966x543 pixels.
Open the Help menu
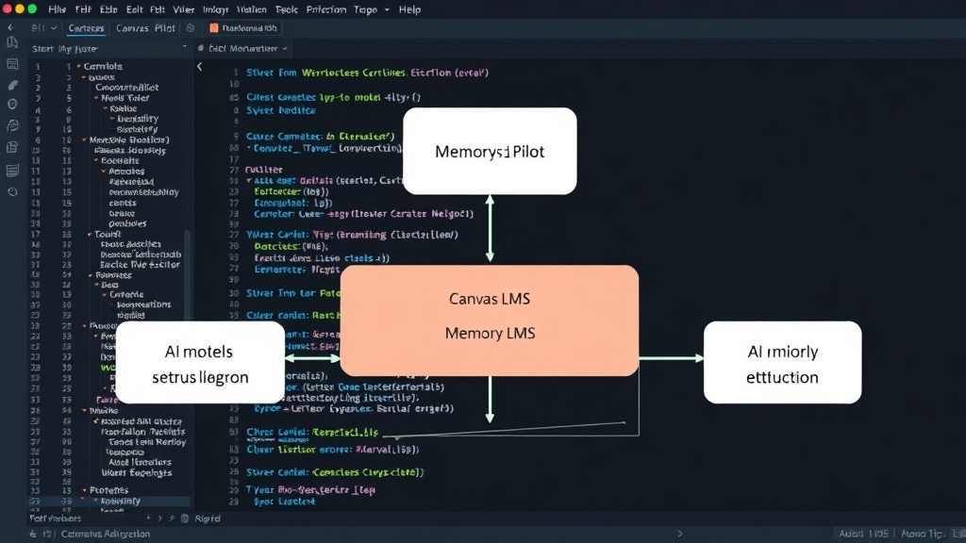point(409,9)
